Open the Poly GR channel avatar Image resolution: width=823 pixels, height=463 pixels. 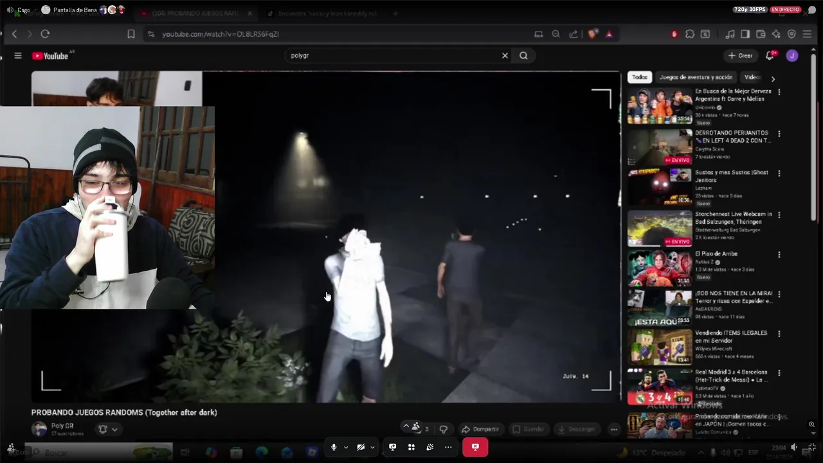[x=39, y=429]
